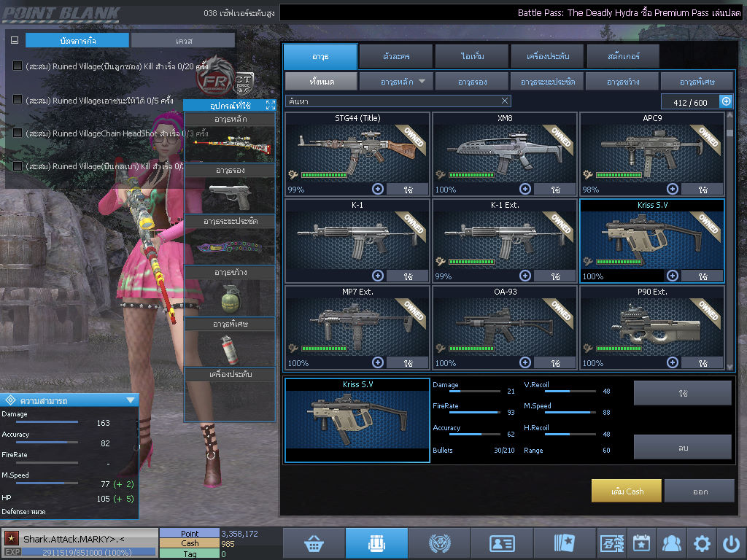Screen dimensions: 747x560
Task: Click the ลบ button
Action: click(x=683, y=447)
